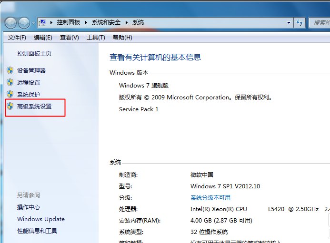Expand arrow after 系统和安全 breadcrumb
The height and width of the screenshot is (243, 330).
pos(127,22)
